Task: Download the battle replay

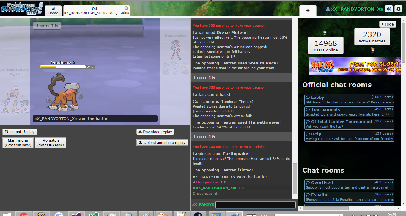Action: pos(155,132)
